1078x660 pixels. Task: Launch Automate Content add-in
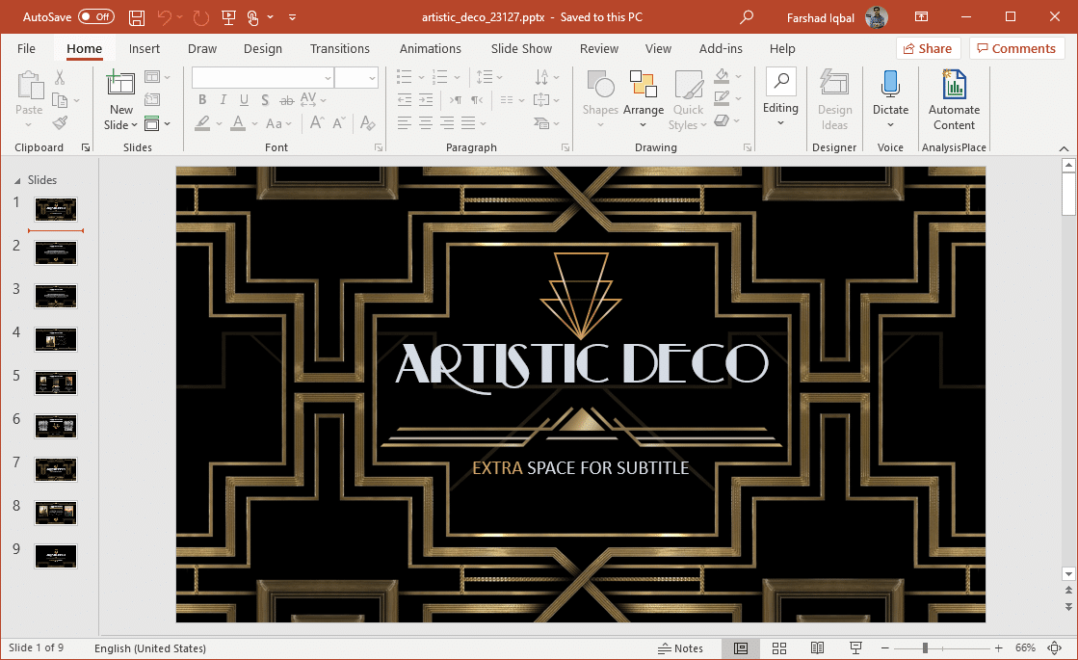954,85
